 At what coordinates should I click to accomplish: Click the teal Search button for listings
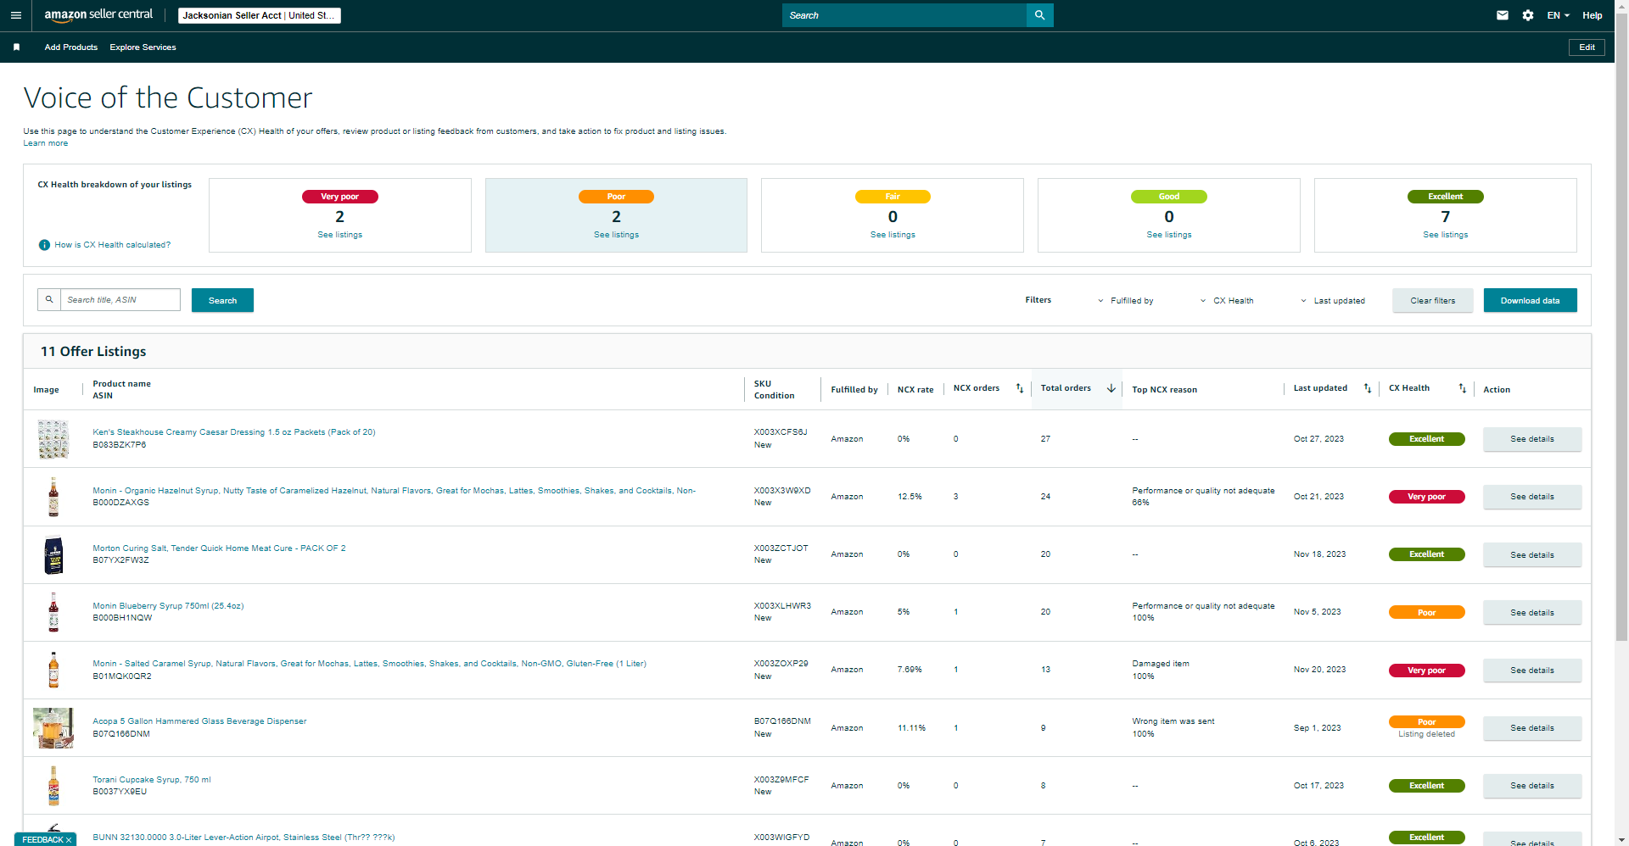(222, 300)
